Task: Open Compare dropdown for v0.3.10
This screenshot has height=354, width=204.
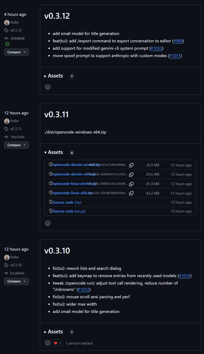Action: click(x=17, y=281)
